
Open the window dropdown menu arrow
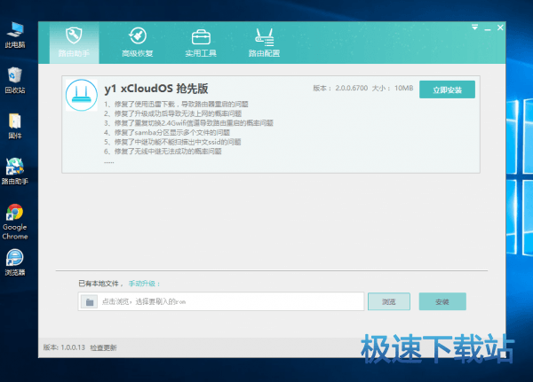pos(475,27)
